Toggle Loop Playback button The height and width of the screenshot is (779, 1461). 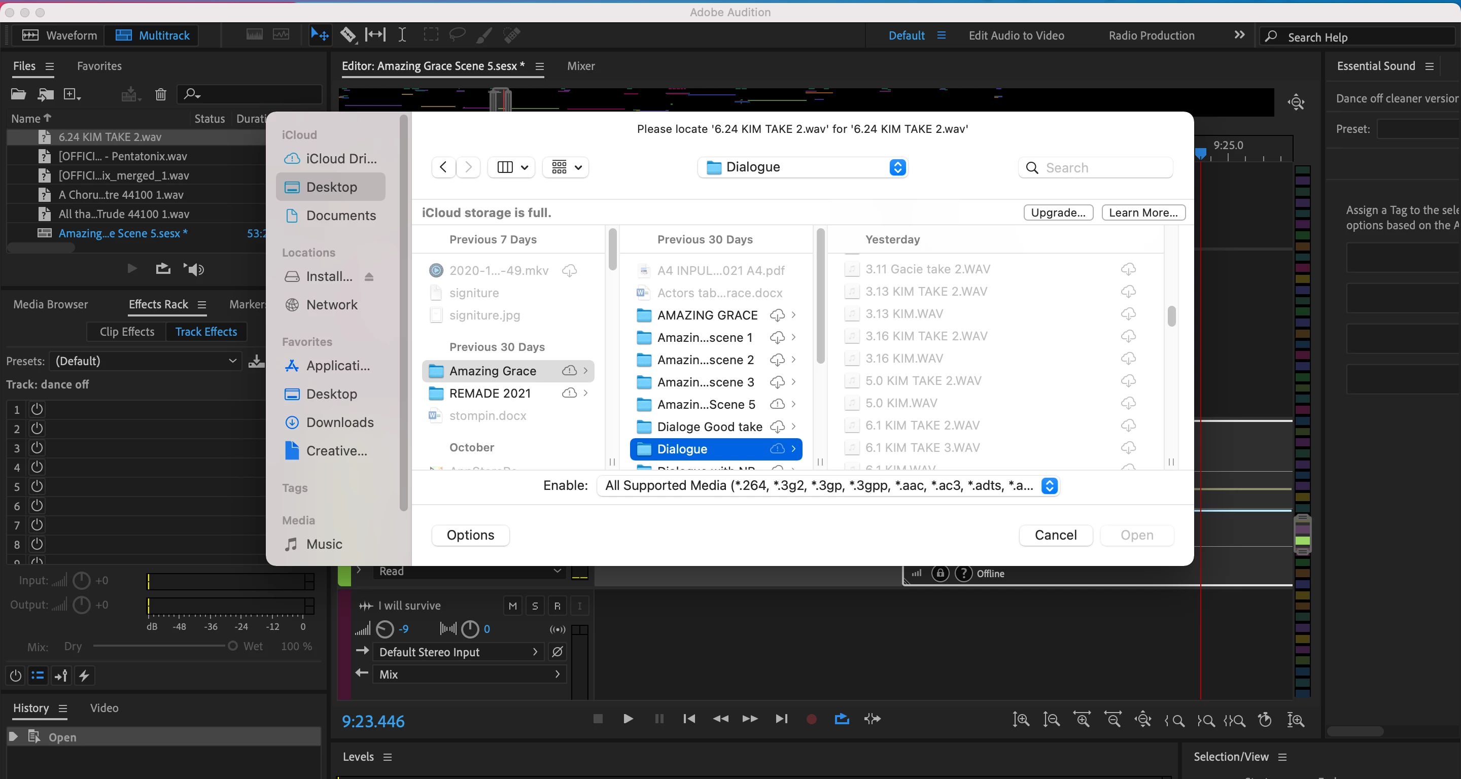pyautogui.click(x=842, y=719)
